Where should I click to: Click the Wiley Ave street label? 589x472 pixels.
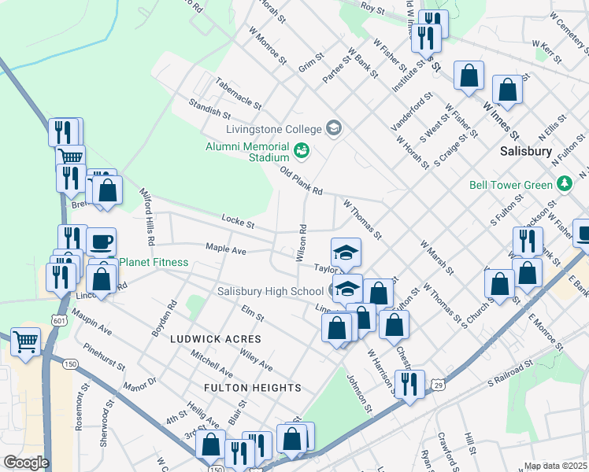tap(256, 360)
